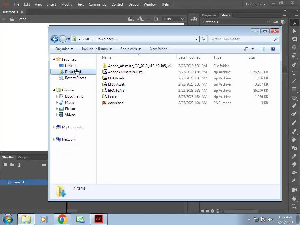Select the Ink Bottle tool

(294, 148)
